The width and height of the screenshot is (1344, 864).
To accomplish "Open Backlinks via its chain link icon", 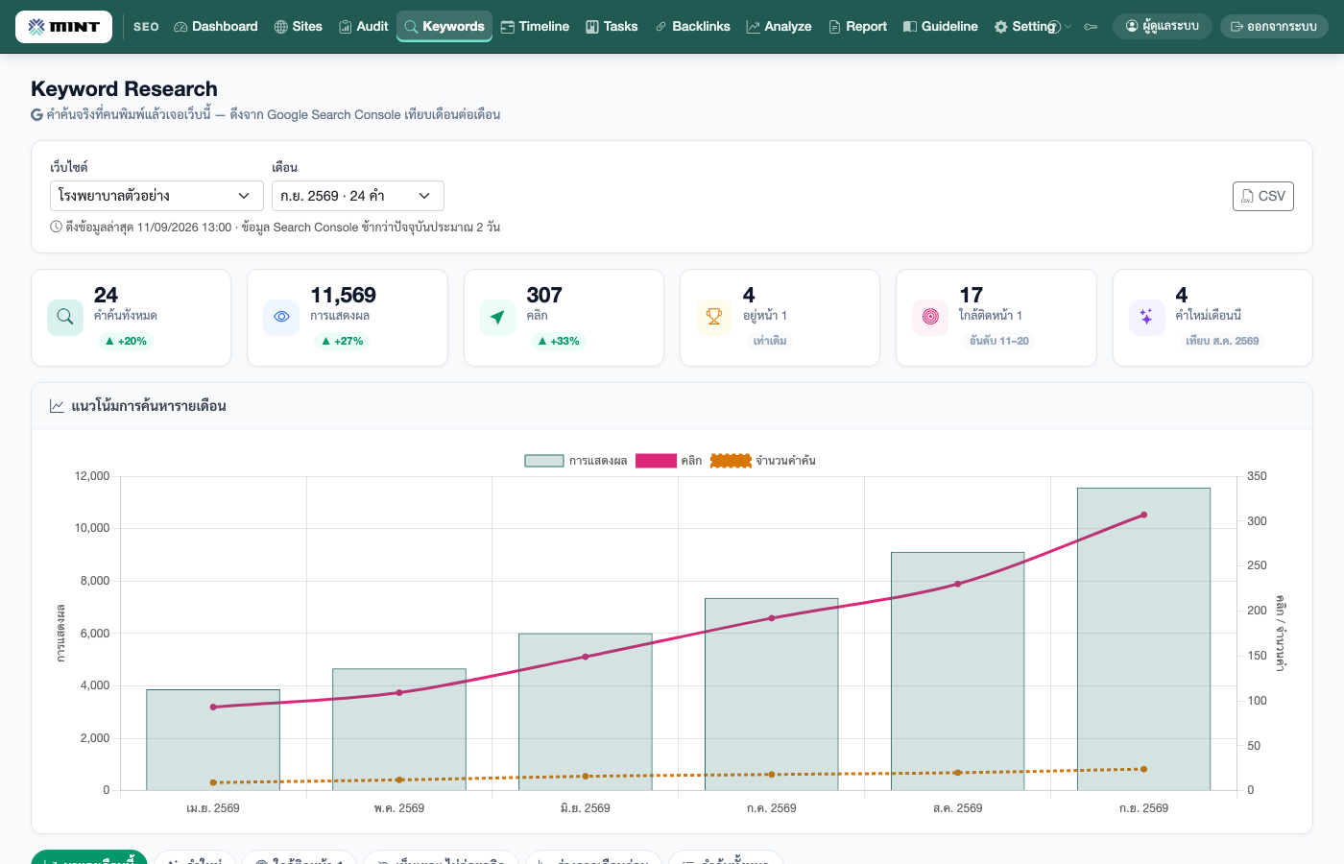I will pyautogui.click(x=660, y=27).
